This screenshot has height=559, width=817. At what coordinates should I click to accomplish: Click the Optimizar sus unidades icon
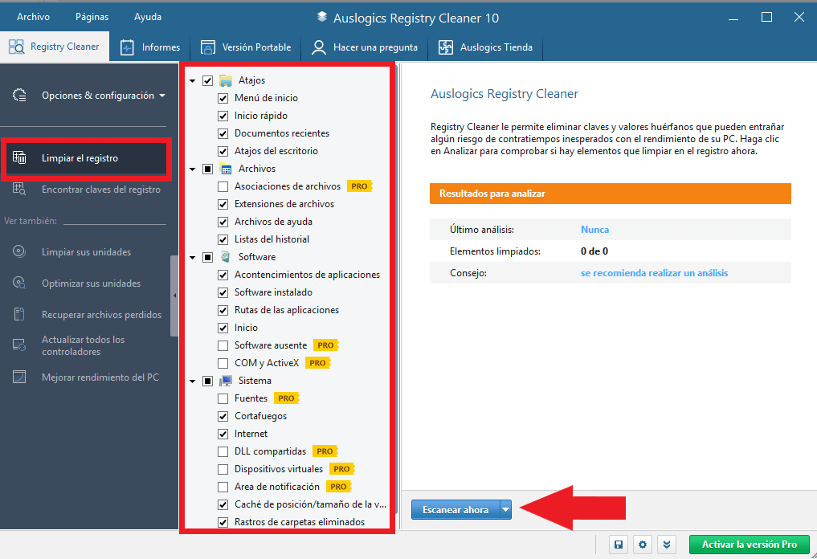coord(19,283)
